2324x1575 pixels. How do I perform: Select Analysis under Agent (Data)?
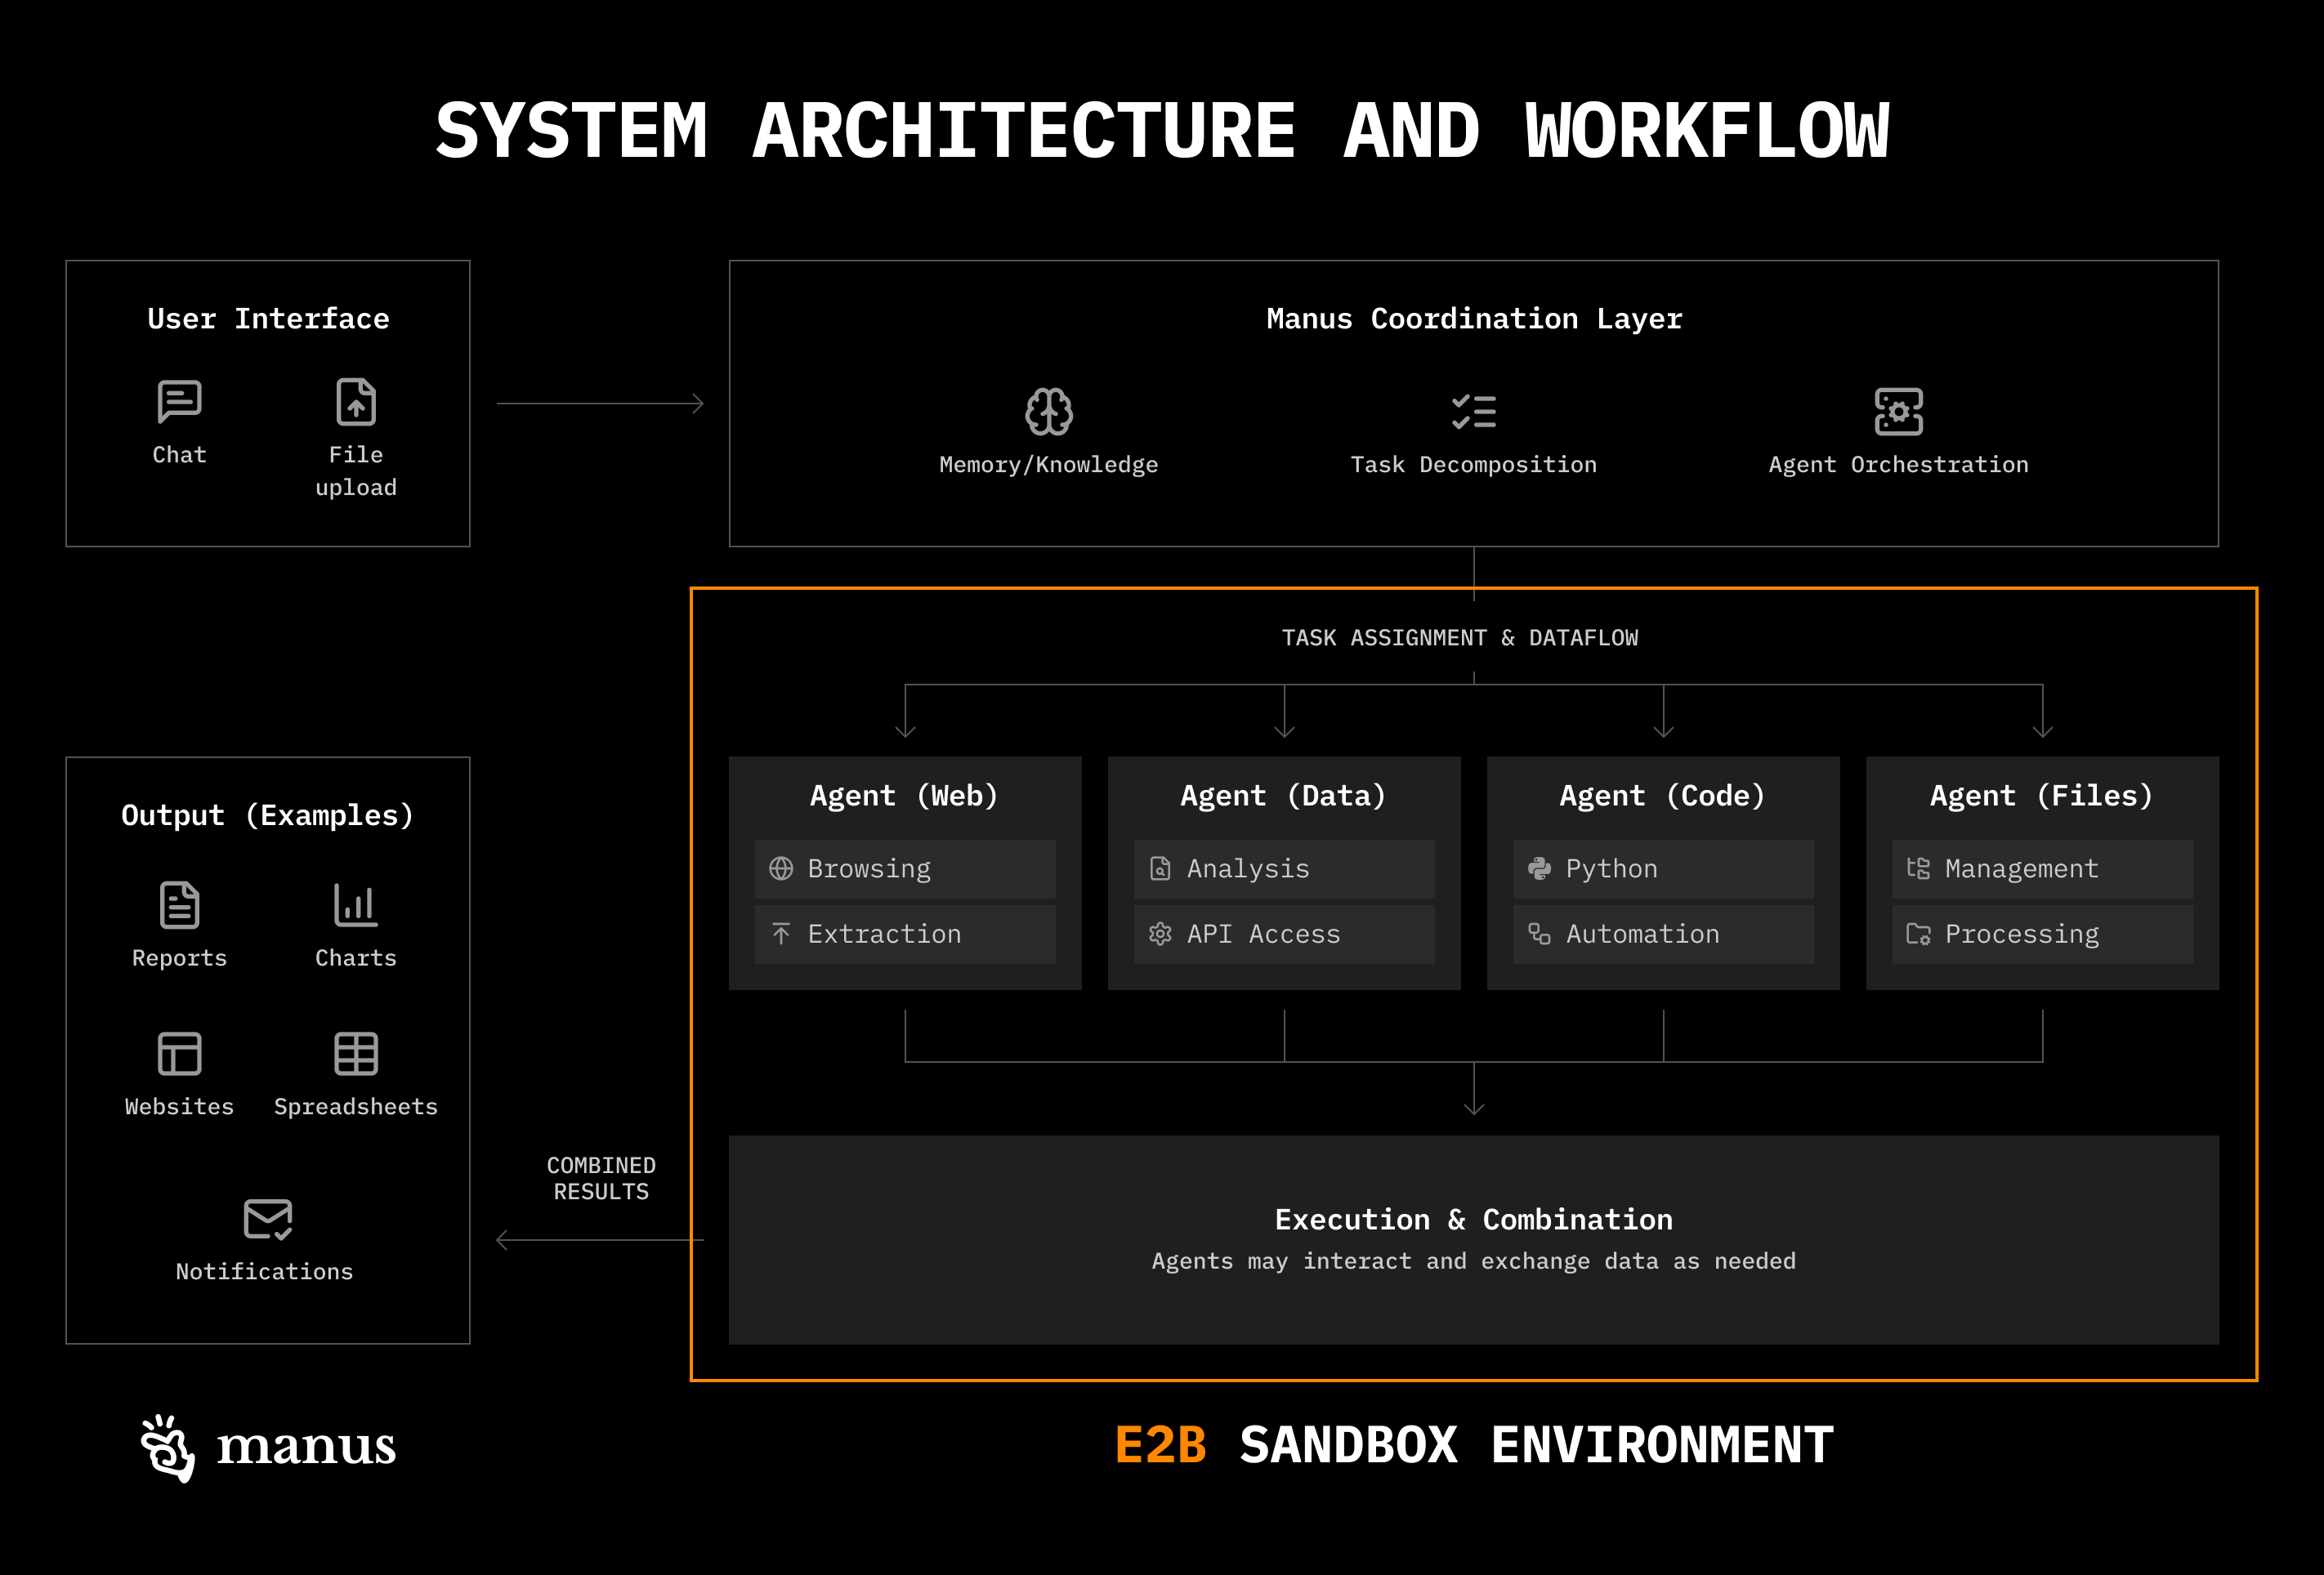(x=1284, y=869)
